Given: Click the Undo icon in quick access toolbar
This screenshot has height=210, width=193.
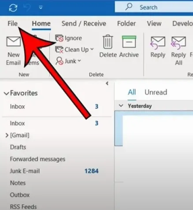Looking at the screenshot, I should 27,7.
